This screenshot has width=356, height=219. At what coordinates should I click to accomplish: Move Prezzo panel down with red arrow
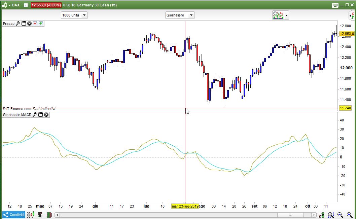tap(35, 23)
